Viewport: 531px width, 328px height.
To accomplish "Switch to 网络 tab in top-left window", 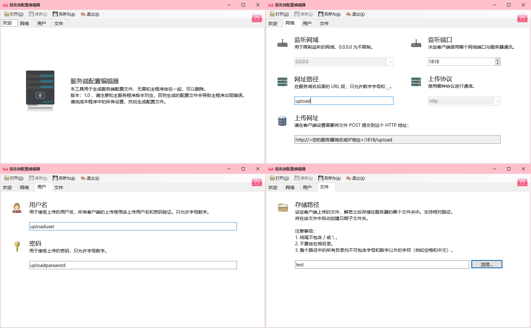I will coord(26,24).
